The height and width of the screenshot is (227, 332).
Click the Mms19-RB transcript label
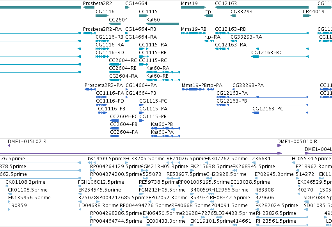pyautogui.click(x=194, y=29)
